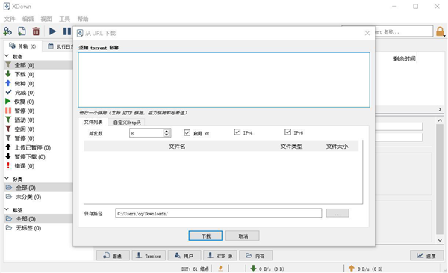
Task: Open the 工具 menu
Action: [x=64, y=19]
